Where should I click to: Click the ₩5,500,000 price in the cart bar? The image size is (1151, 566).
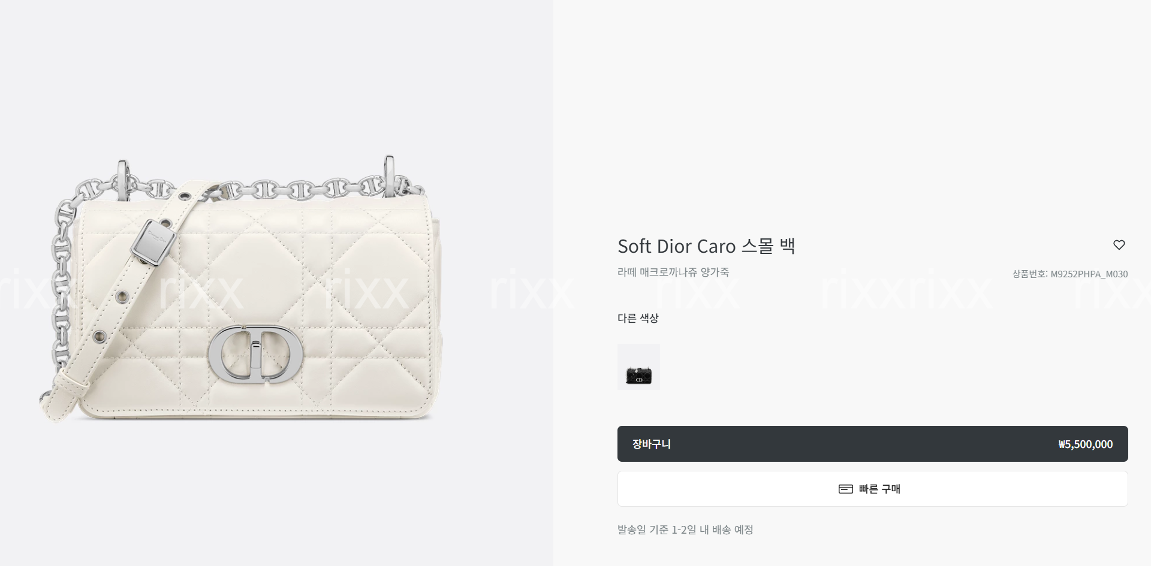(1085, 444)
